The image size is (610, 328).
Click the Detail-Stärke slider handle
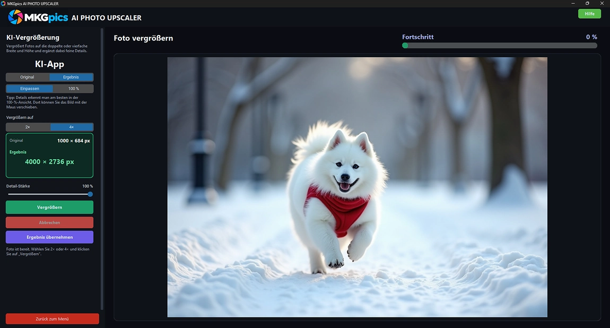[90, 194]
